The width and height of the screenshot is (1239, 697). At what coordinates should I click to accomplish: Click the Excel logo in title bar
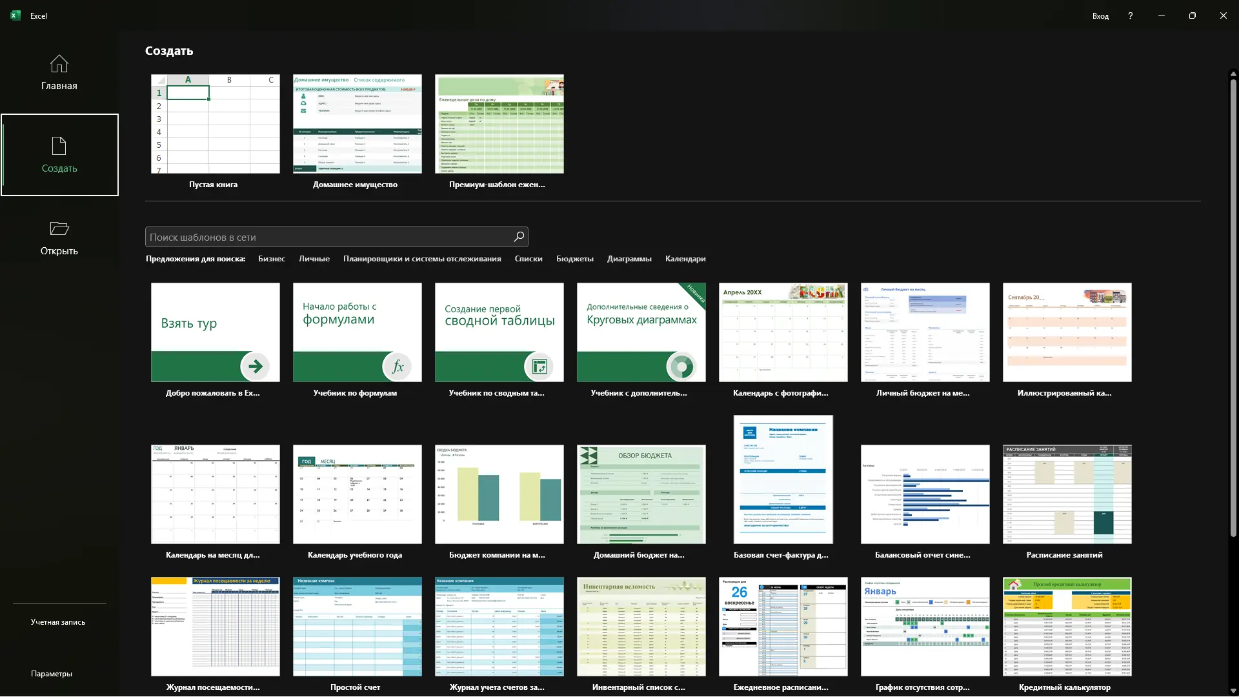click(x=15, y=15)
